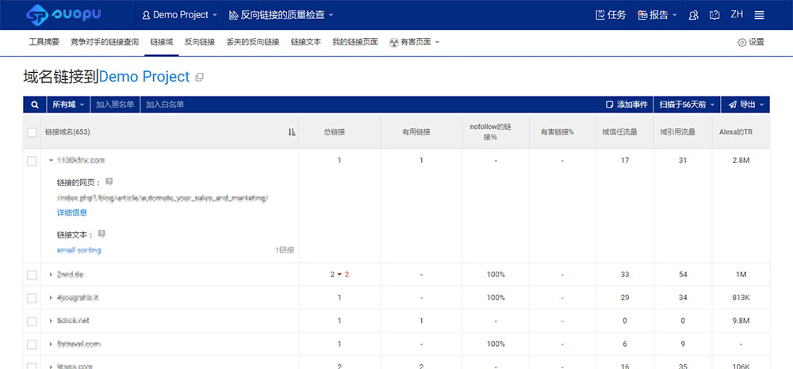Check the checkbox for the 1M Alexa row
The height and width of the screenshot is (369, 793).
coord(32,275)
